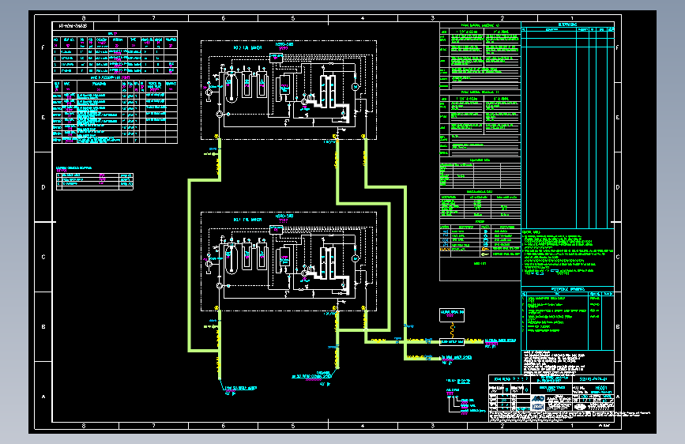The image size is (685, 444).
Task: Select the motor M symbol in the upper unit
Action: (356, 87)
